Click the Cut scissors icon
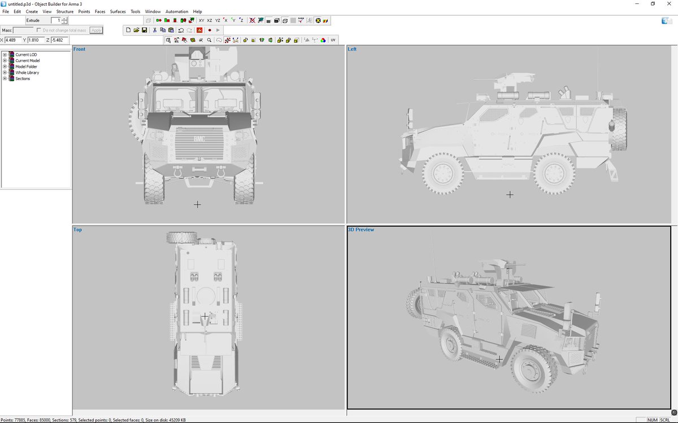The width and height of the screenshot is (678, 423). click(x=155, y=30)
